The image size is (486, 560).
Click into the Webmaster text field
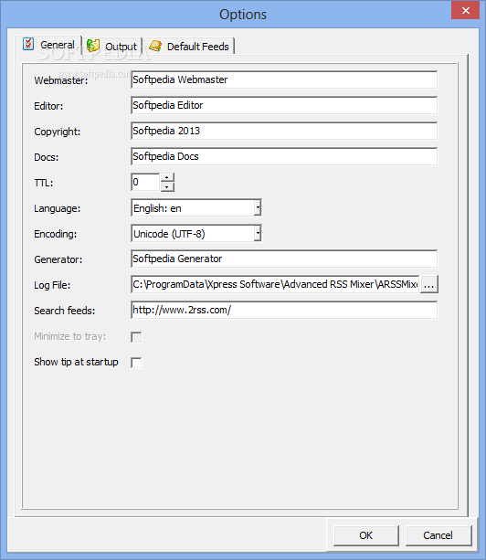click(284, 79)
